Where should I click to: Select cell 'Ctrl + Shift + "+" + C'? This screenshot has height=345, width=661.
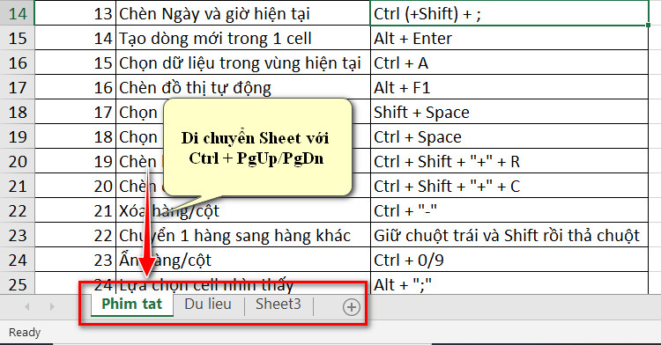coord(509,186)
